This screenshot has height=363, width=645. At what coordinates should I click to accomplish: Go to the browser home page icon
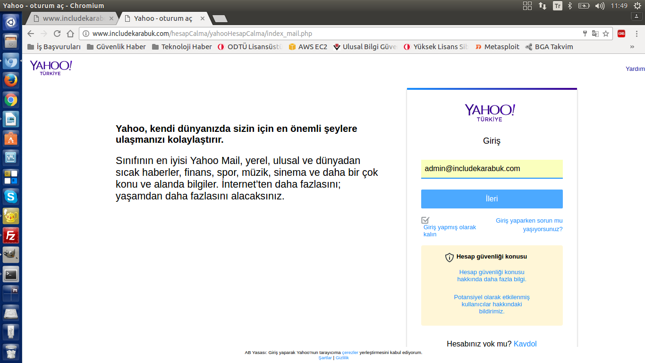tap(70, 34)
